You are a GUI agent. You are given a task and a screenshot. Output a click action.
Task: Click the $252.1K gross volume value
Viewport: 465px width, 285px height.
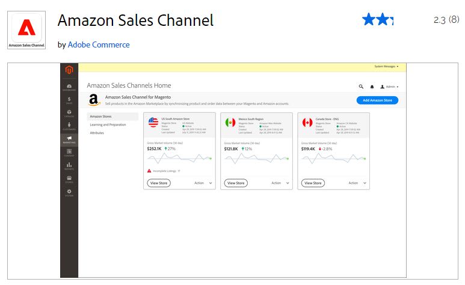(154, 149)
